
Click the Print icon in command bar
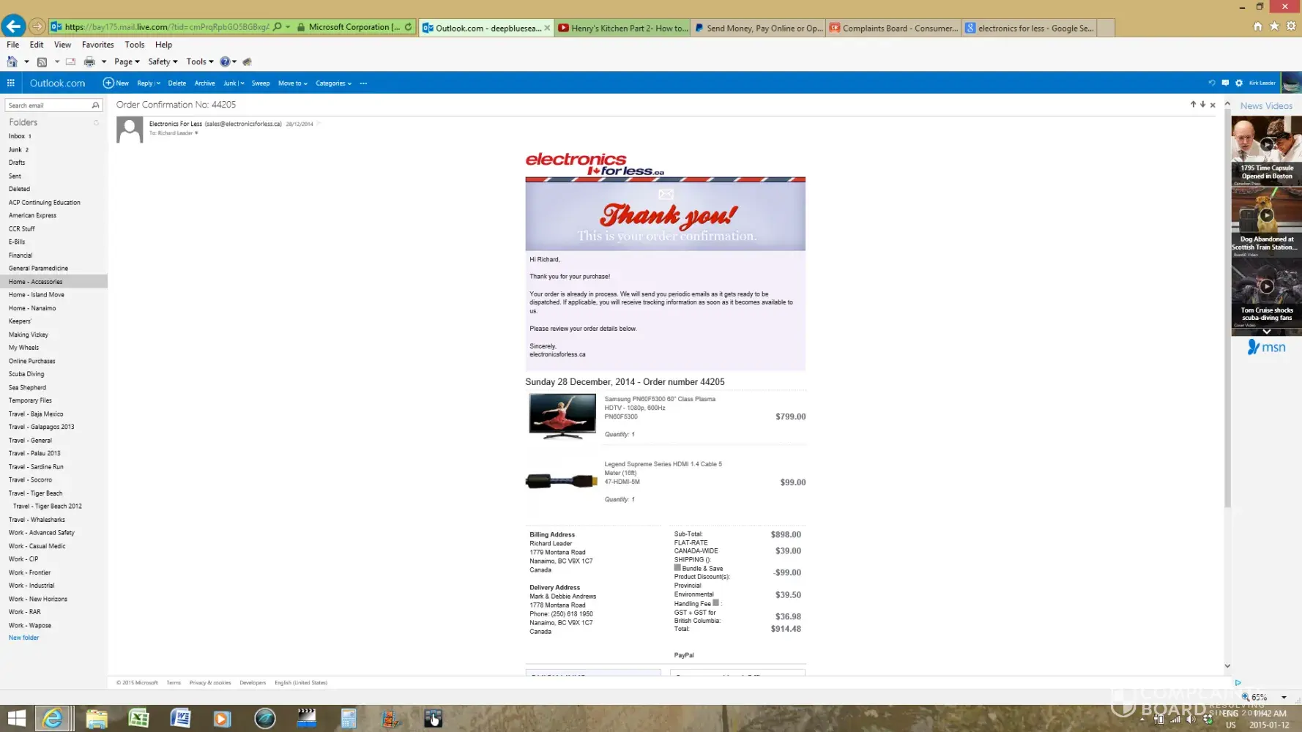[89, 62]
